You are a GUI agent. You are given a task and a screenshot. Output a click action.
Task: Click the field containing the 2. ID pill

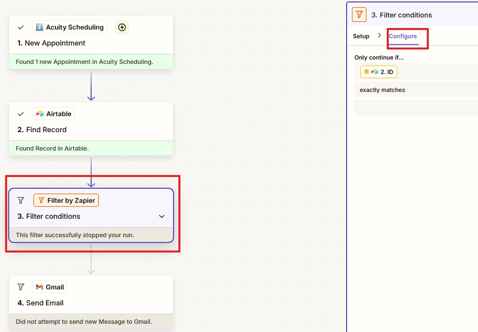(416, 72)
